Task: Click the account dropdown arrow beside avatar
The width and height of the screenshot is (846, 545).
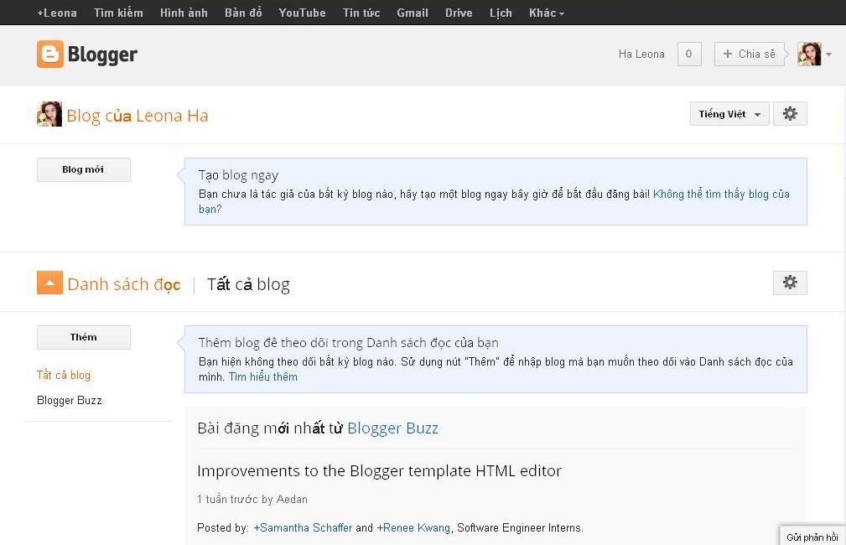Action: click(x=828, y=55)
